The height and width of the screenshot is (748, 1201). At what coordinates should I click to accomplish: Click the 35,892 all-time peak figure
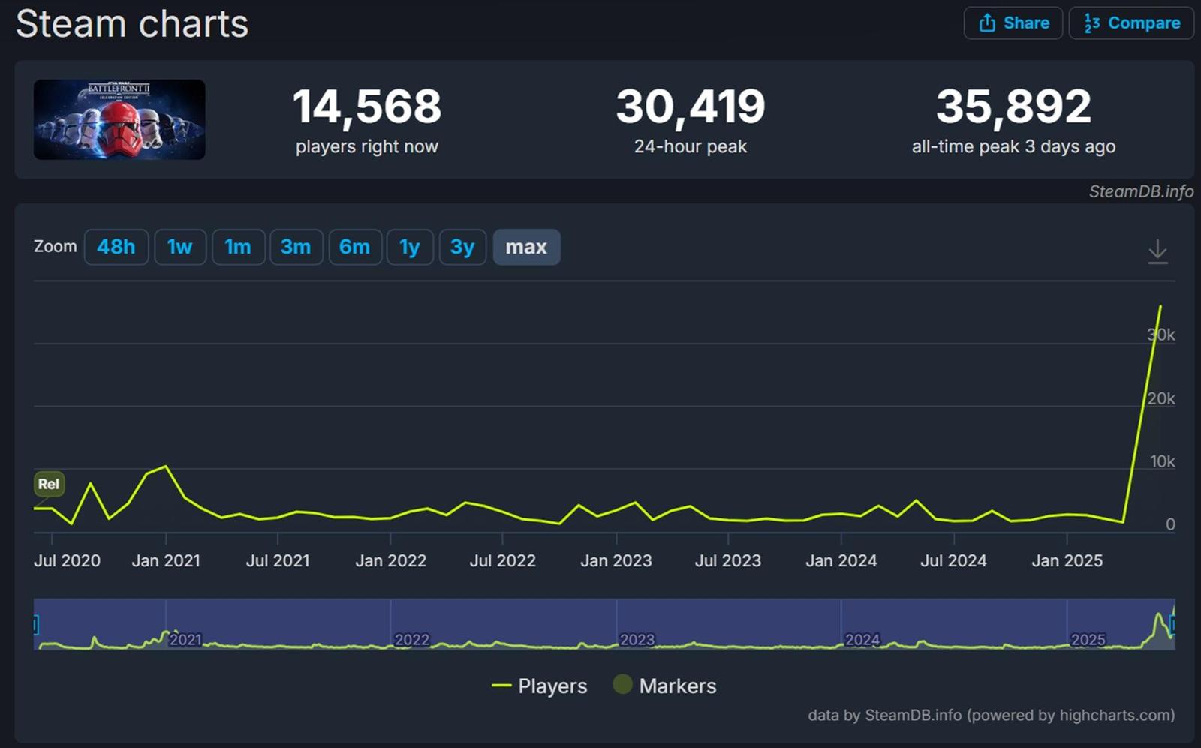[x=1013, y=106]
